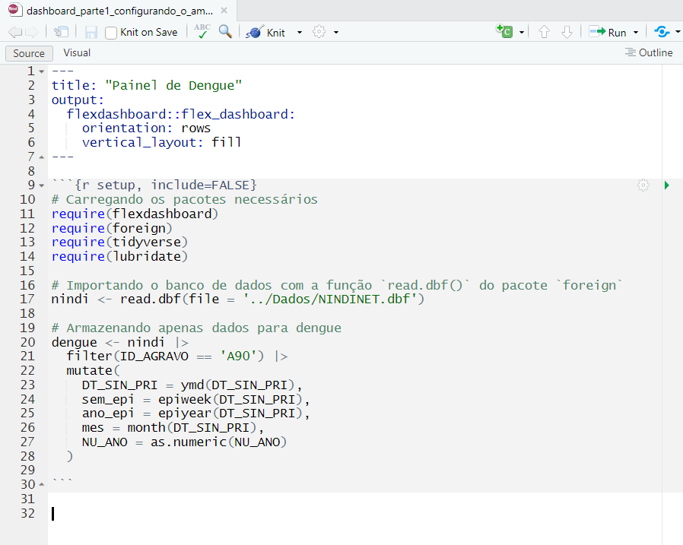Click the Rmd file type icon in tab

tap(14, 9)
